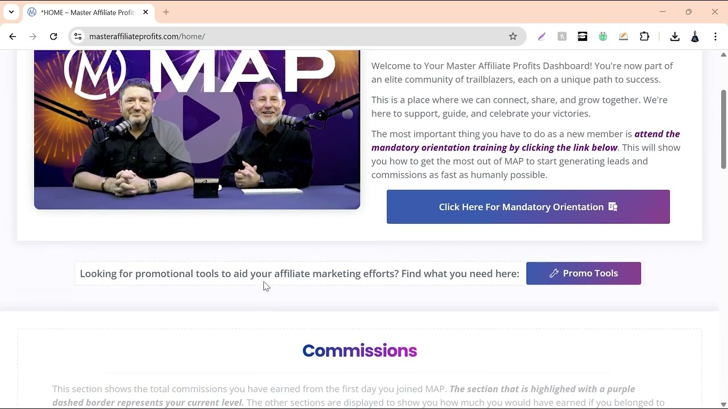Bookmark this page with the star icon
The height and width of the screenshot is (409, 728).
(513, 36)
